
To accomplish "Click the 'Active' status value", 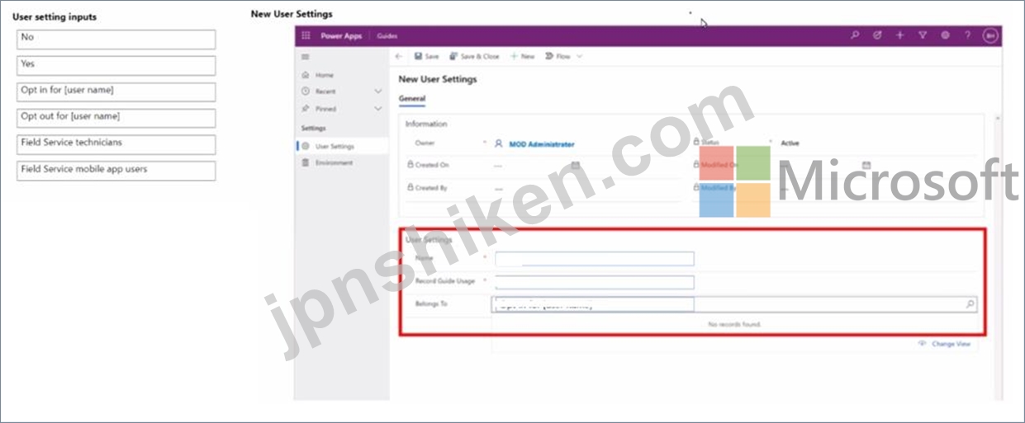I will 790,143.
